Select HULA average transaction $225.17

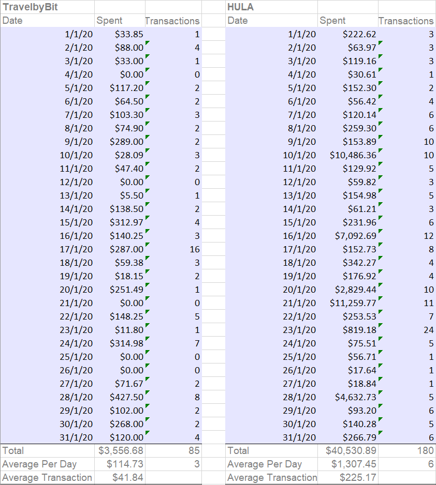[x=348, y=478]
